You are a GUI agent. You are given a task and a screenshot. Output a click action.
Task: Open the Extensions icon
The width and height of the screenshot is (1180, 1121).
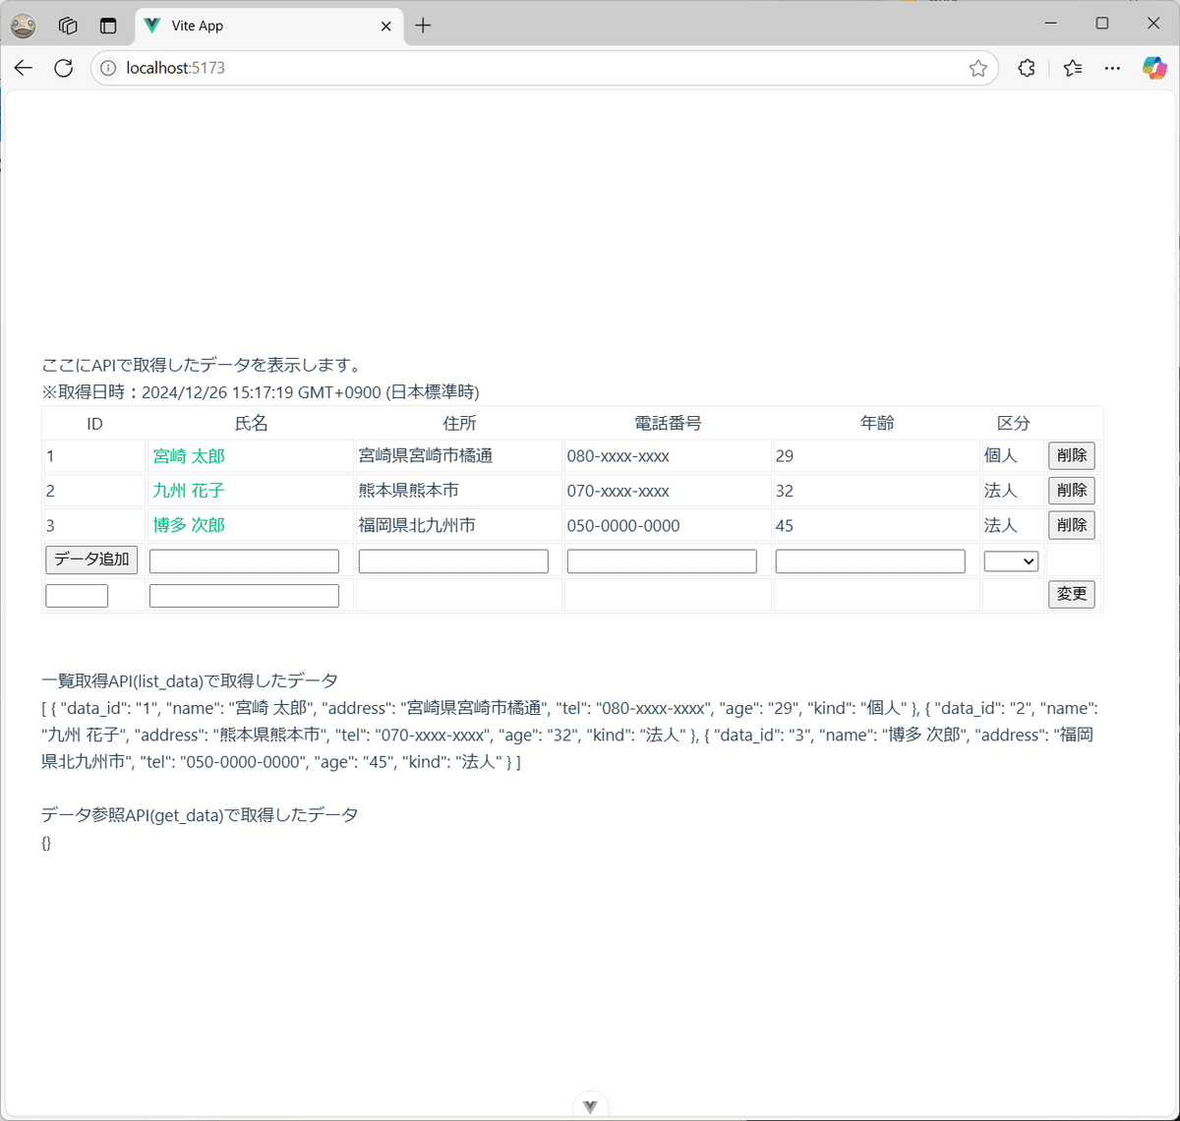(1026, 68)
